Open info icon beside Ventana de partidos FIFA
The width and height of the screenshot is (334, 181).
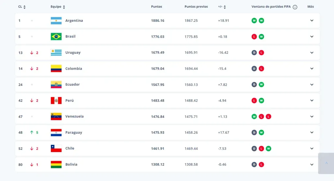(295, 7)
